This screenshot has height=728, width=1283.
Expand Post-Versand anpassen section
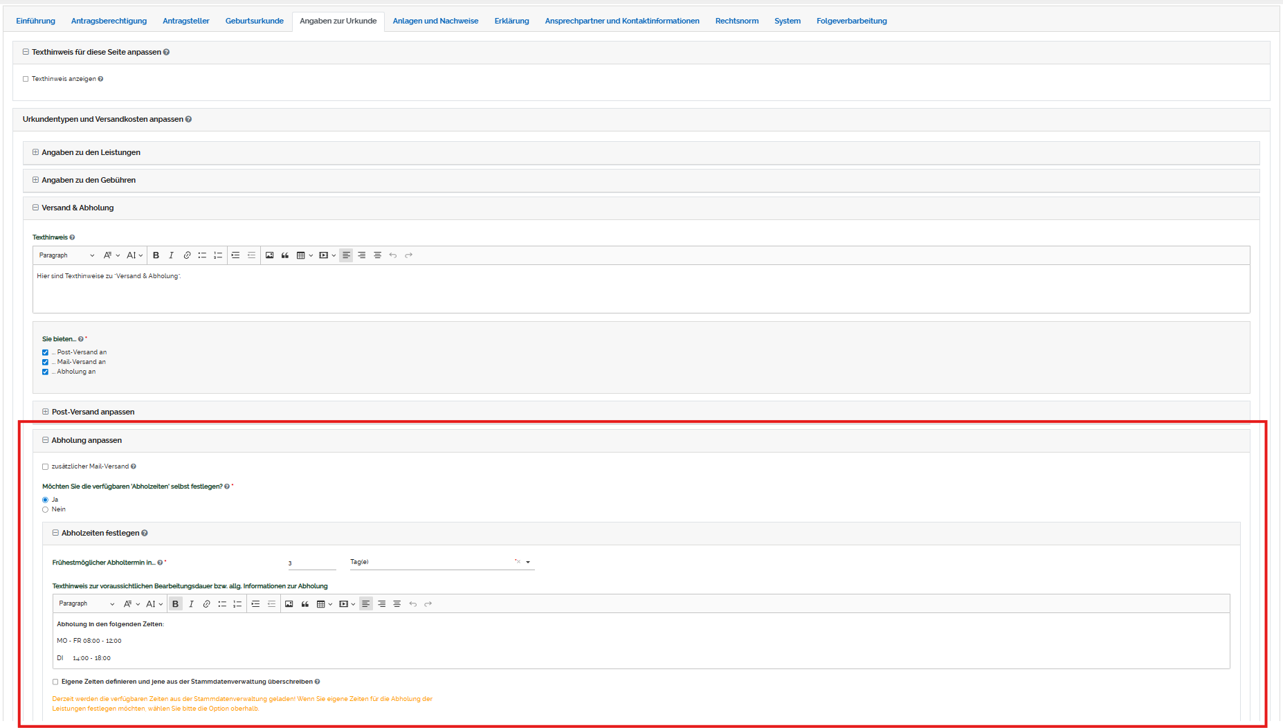pyautogui.click(x=46, y=412)
